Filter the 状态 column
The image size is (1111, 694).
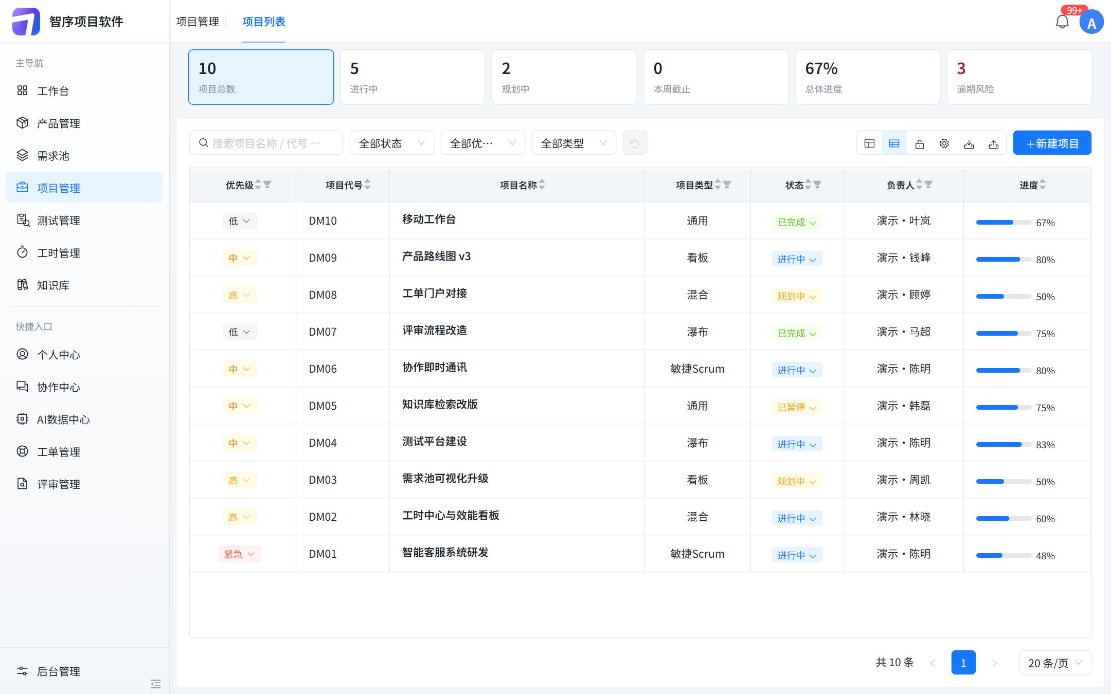[x=817, y=185]
